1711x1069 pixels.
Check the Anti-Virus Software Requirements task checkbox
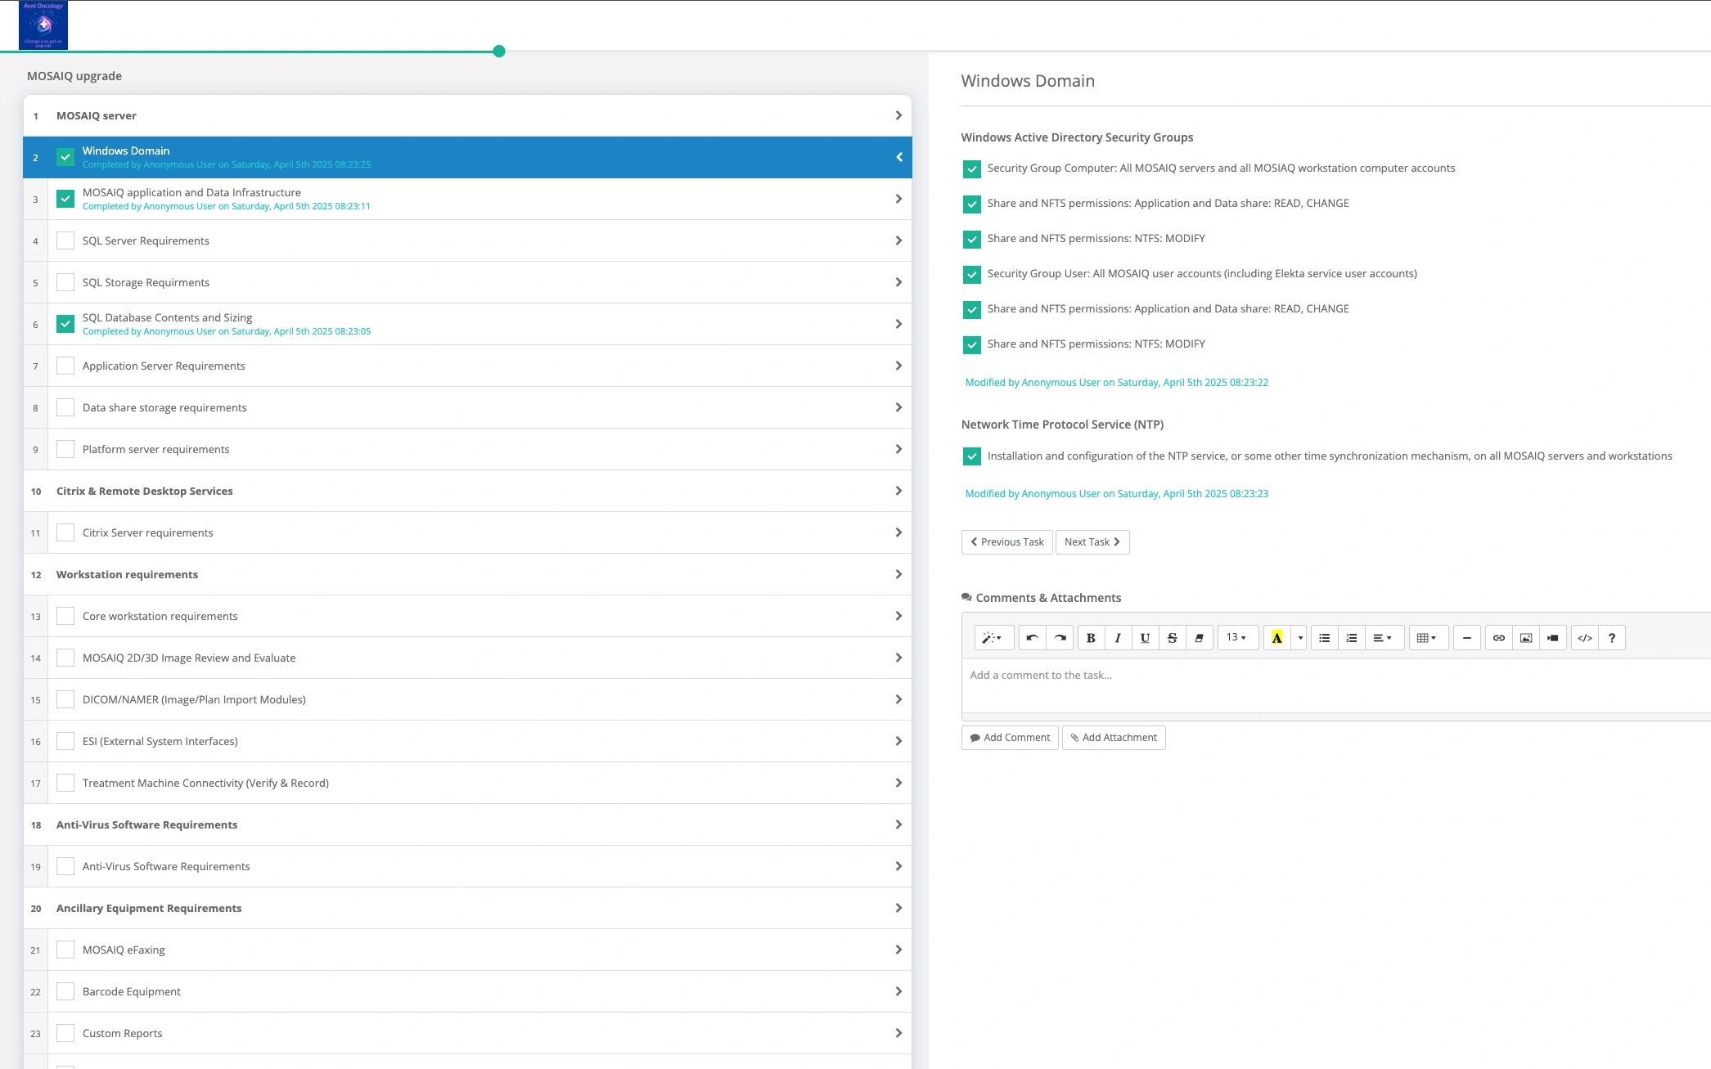click(x=65, y=866)
